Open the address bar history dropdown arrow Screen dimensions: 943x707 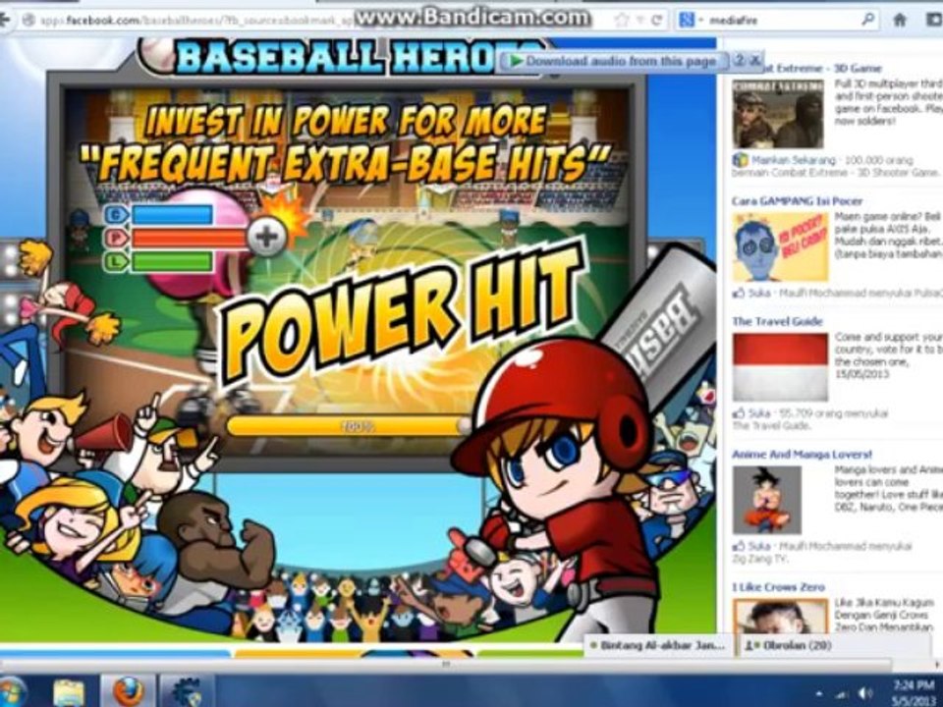tap(639, 21)
